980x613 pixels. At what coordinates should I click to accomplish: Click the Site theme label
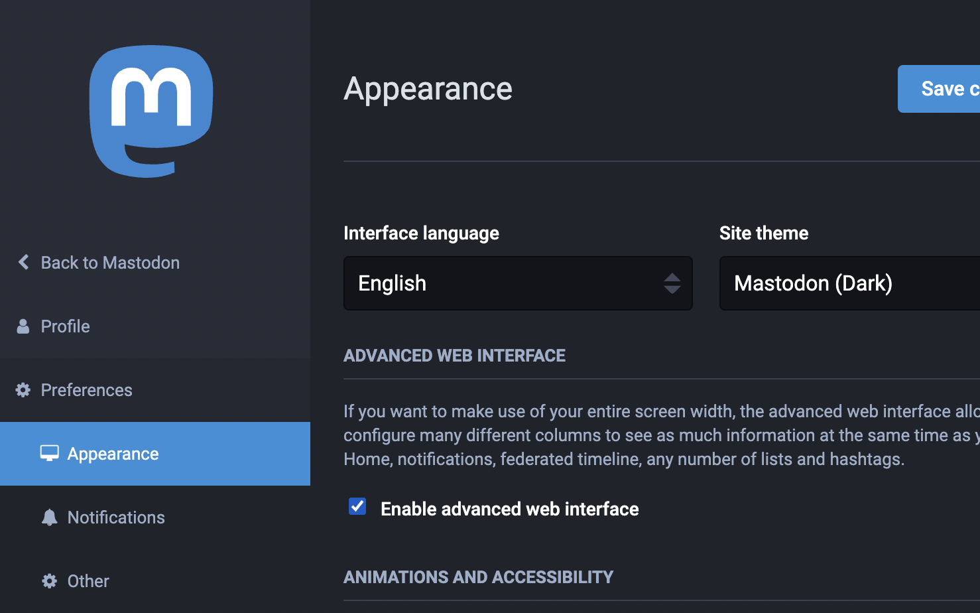coord(764,233)
